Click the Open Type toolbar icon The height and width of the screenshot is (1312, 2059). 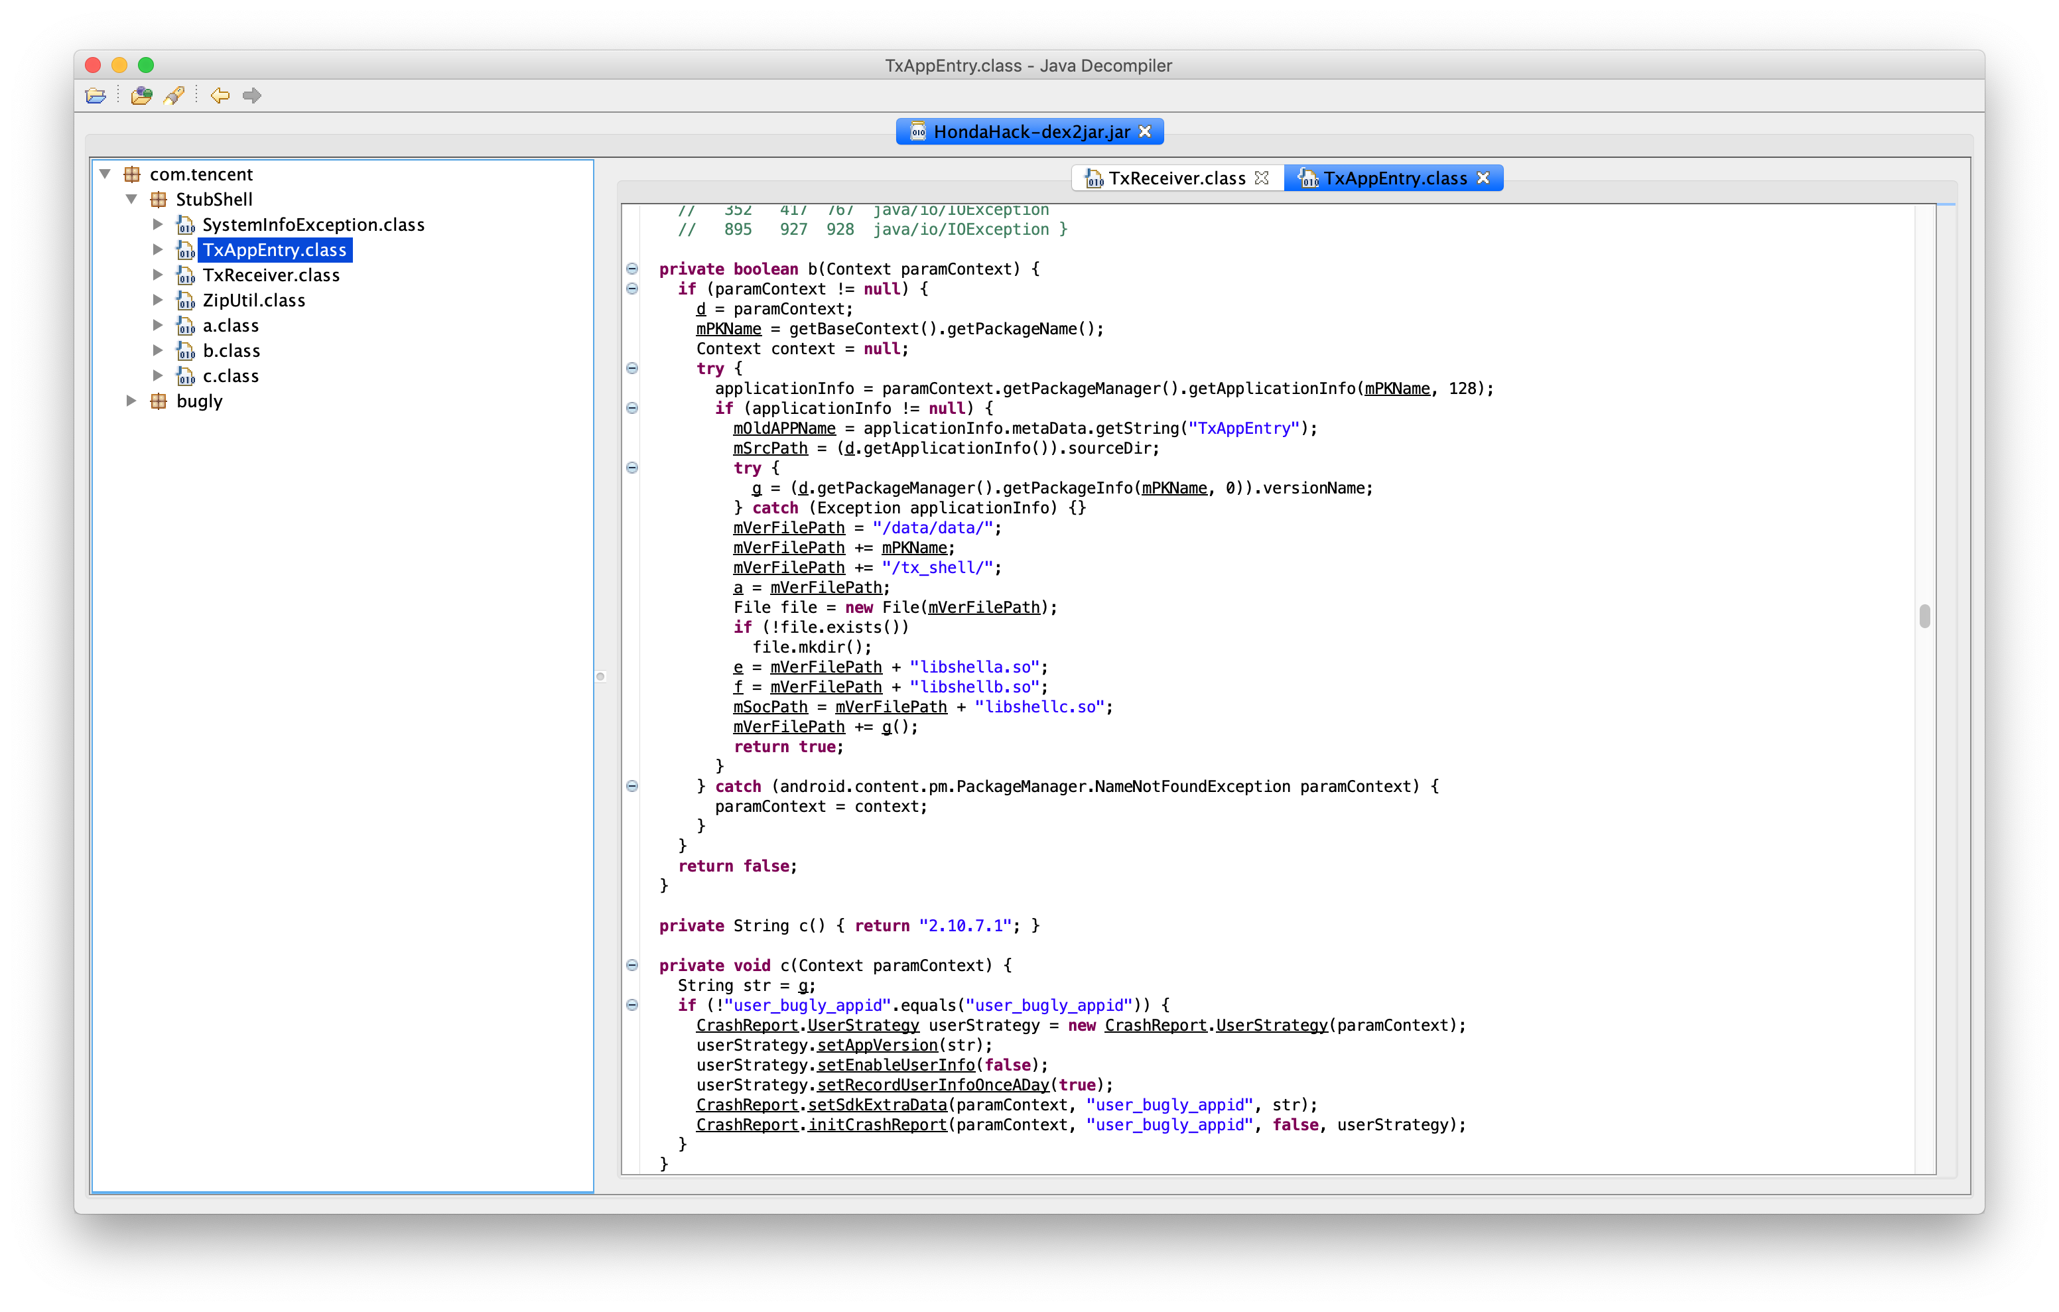pyautogui.click(x=141, y=96)
